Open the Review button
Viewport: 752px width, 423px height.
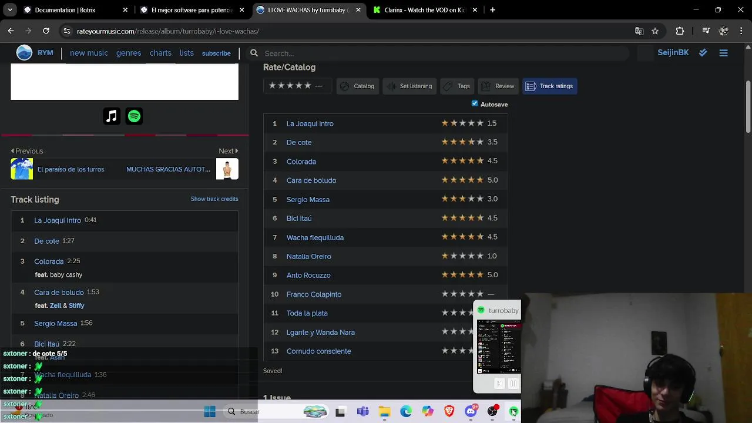tap(498, 86)
